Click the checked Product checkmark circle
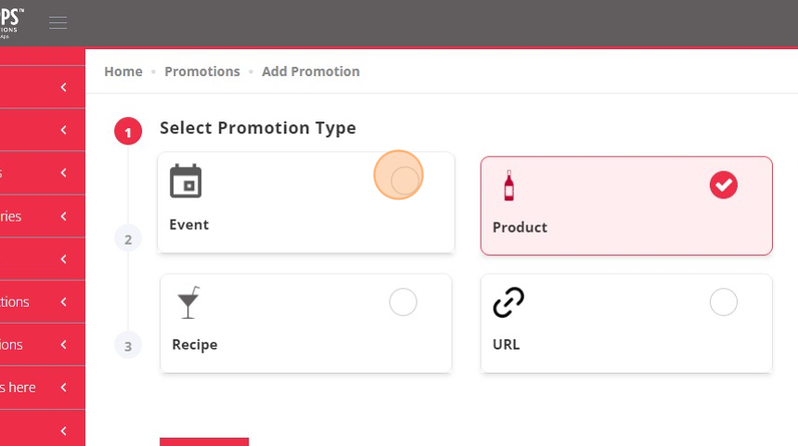Image resolution: width=798 pixels, height=446 pixels. point(724,185)
